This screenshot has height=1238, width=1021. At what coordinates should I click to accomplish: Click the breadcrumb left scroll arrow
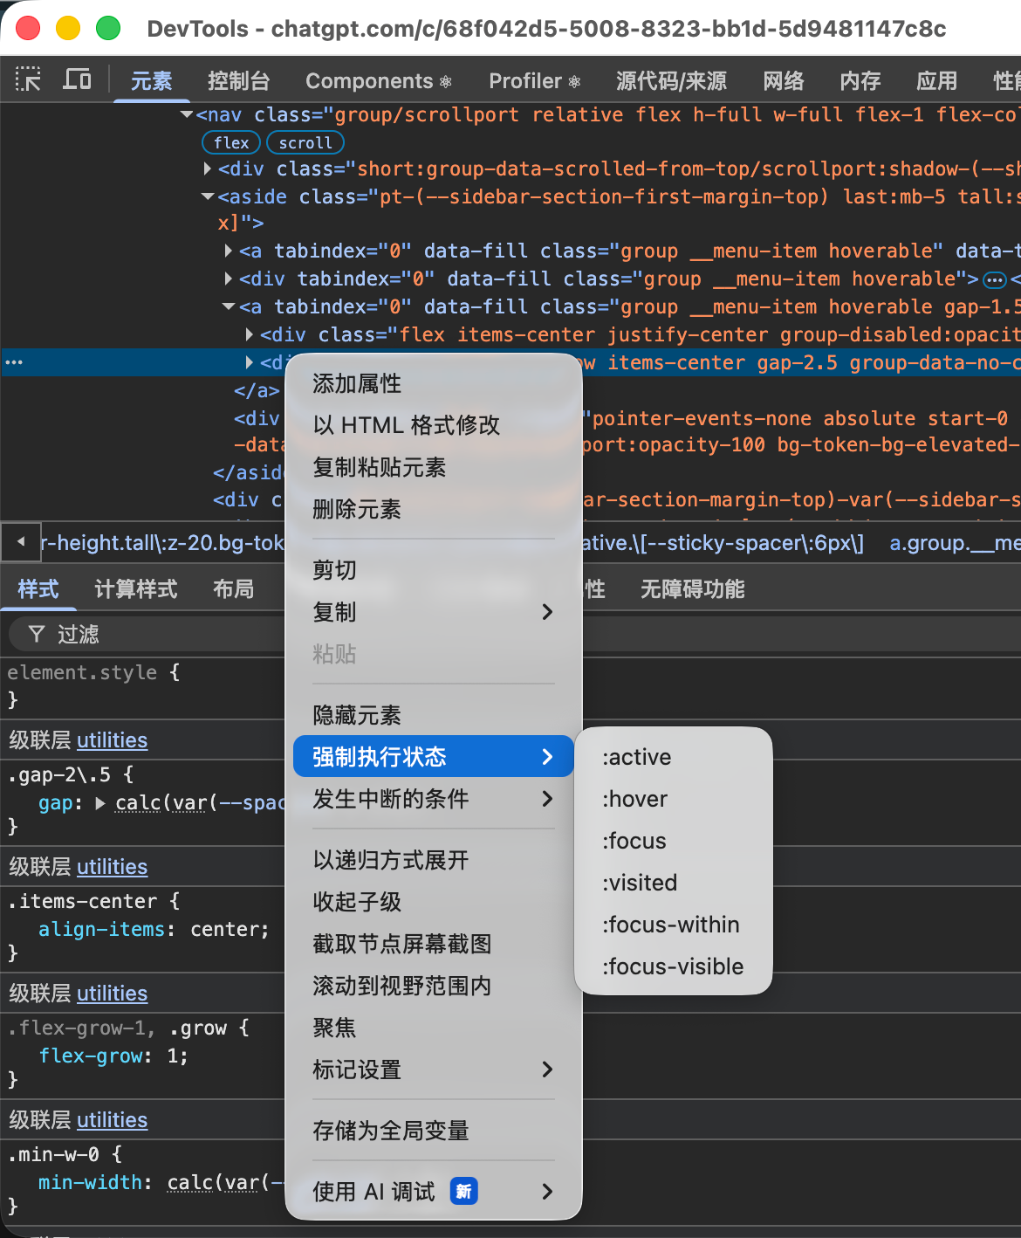[20, 542]
